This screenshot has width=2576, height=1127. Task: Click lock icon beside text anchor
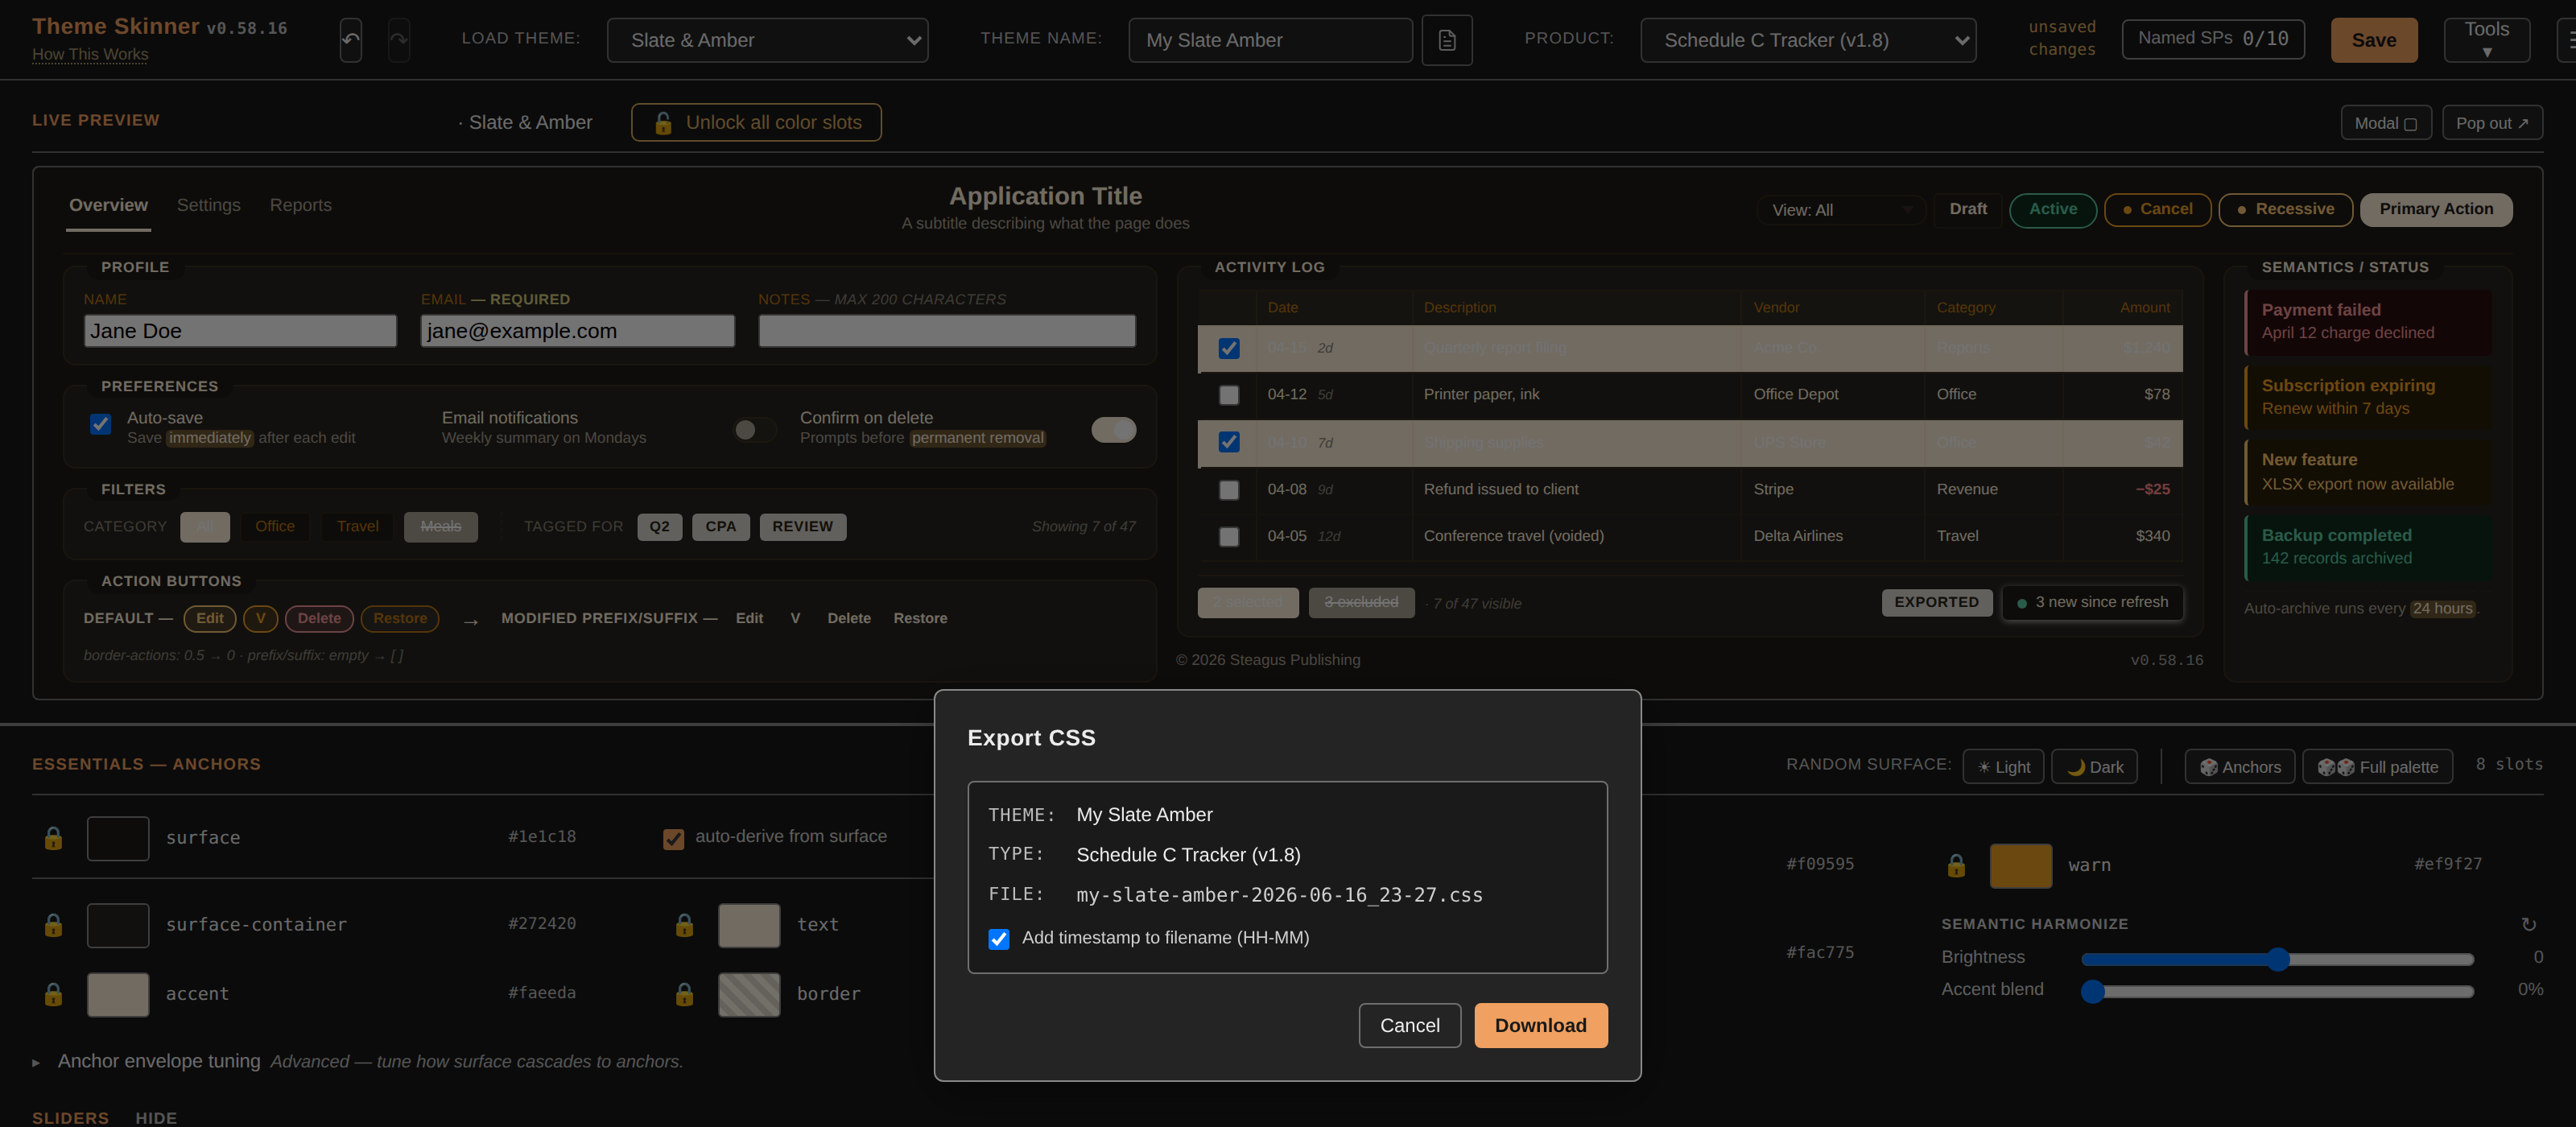[684, 925]
